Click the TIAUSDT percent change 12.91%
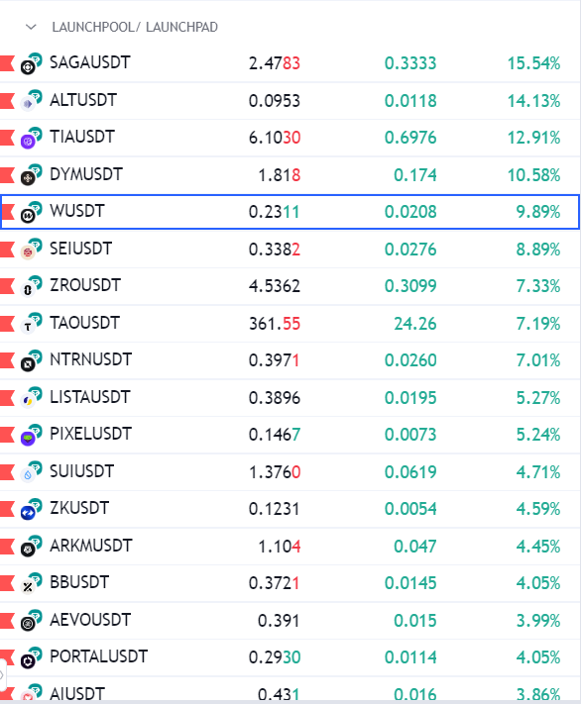Viewport: 582px width, 704px height. 533,138
